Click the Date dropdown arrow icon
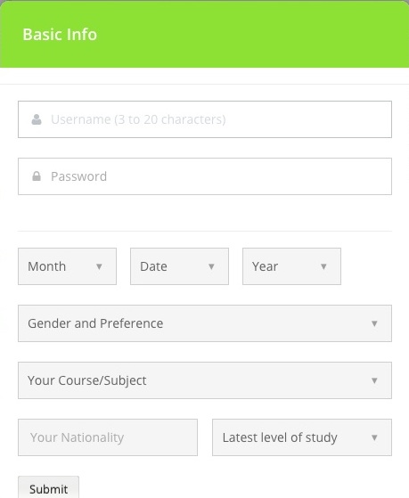This screenshot has width=409, height=498. click(x=211, y=266)
